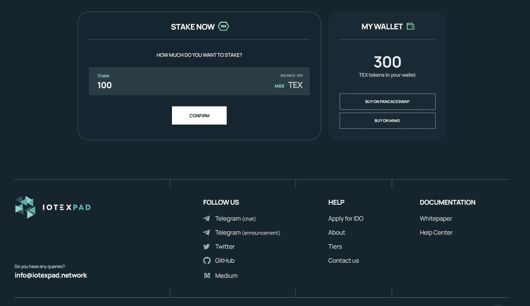The width and height of the screenshot is (530, 306).
Task: Click the green Stake label in input box
Action: (x=103, y=76)
